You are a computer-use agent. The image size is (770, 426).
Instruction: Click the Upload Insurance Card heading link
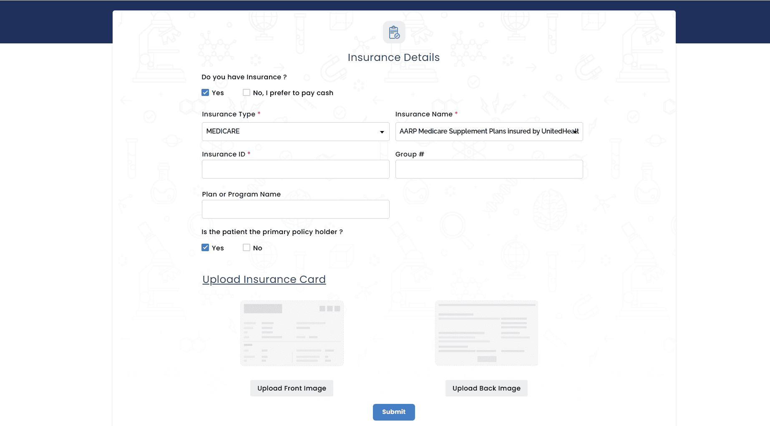point(264,279)
